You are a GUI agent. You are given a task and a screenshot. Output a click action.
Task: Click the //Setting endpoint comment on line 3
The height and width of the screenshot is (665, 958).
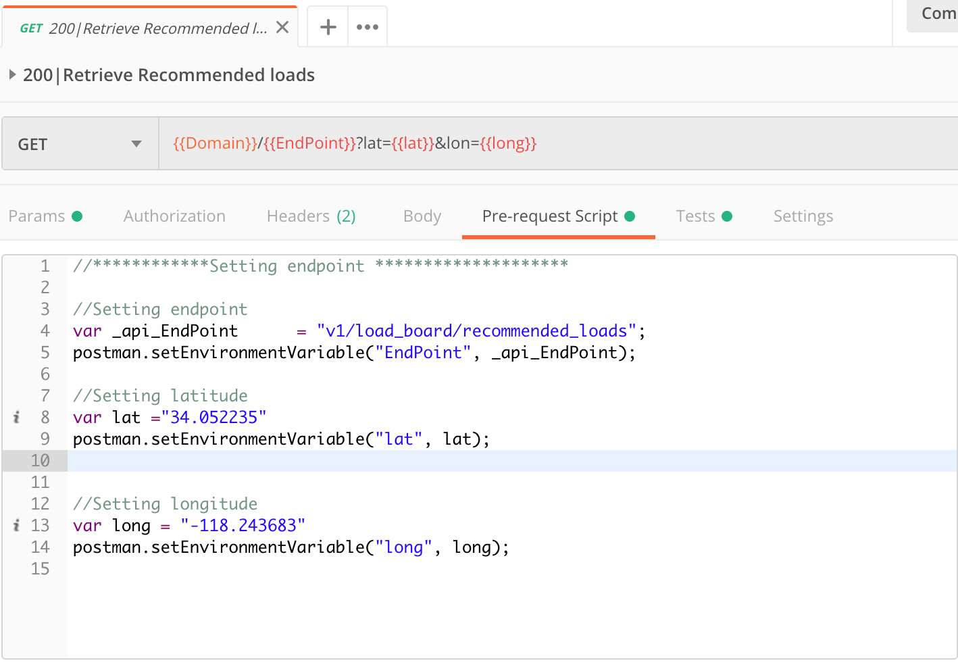(x=161, y=310)
